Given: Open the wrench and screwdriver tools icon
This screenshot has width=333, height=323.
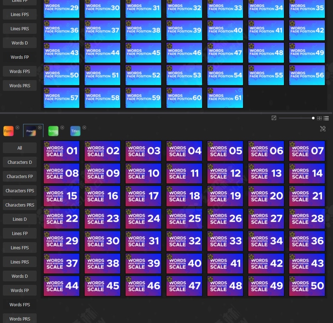Looking at the screenshot, I should point(323,129).
